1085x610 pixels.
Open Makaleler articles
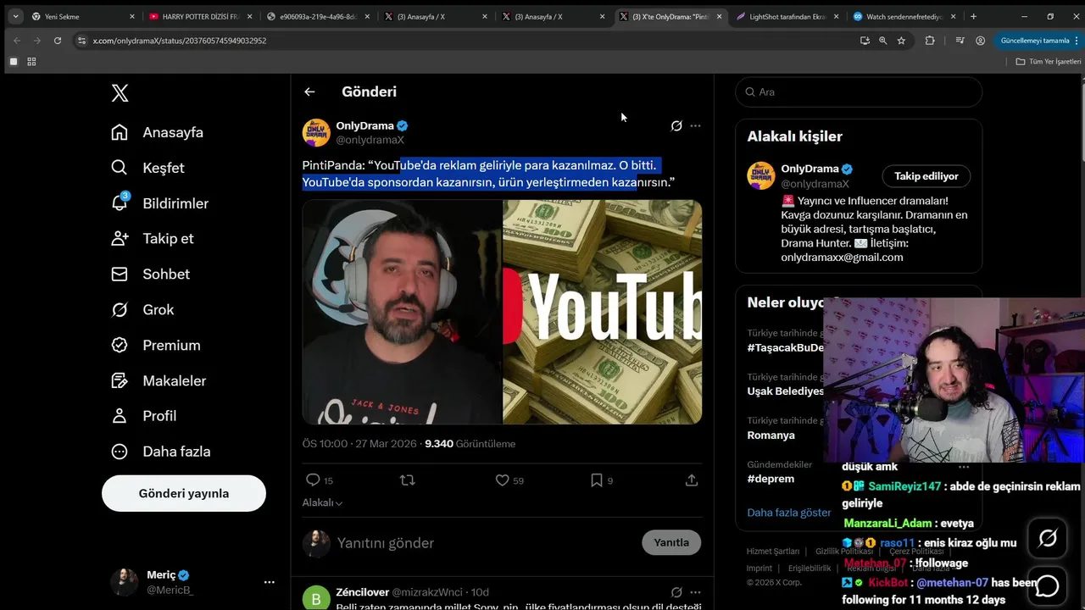159,380
